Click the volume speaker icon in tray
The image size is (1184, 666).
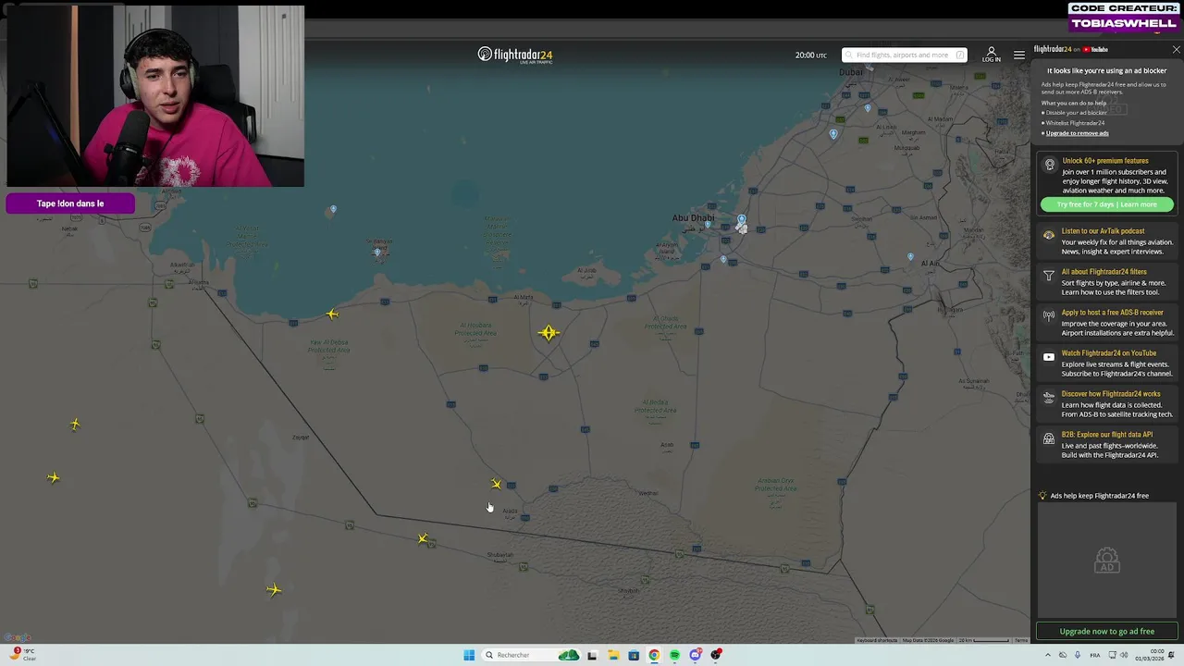[1123, 655]
